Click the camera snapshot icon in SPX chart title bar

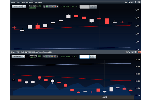click(126, 2)
